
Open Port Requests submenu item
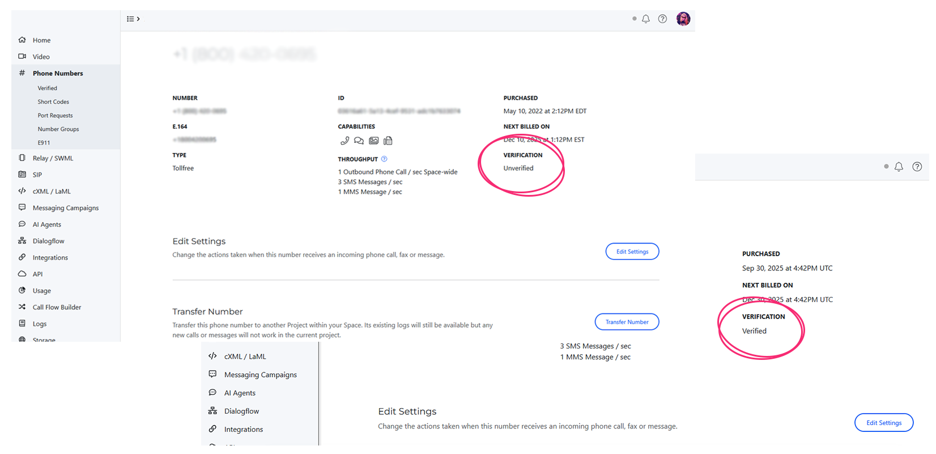click(x=55, y=116)
